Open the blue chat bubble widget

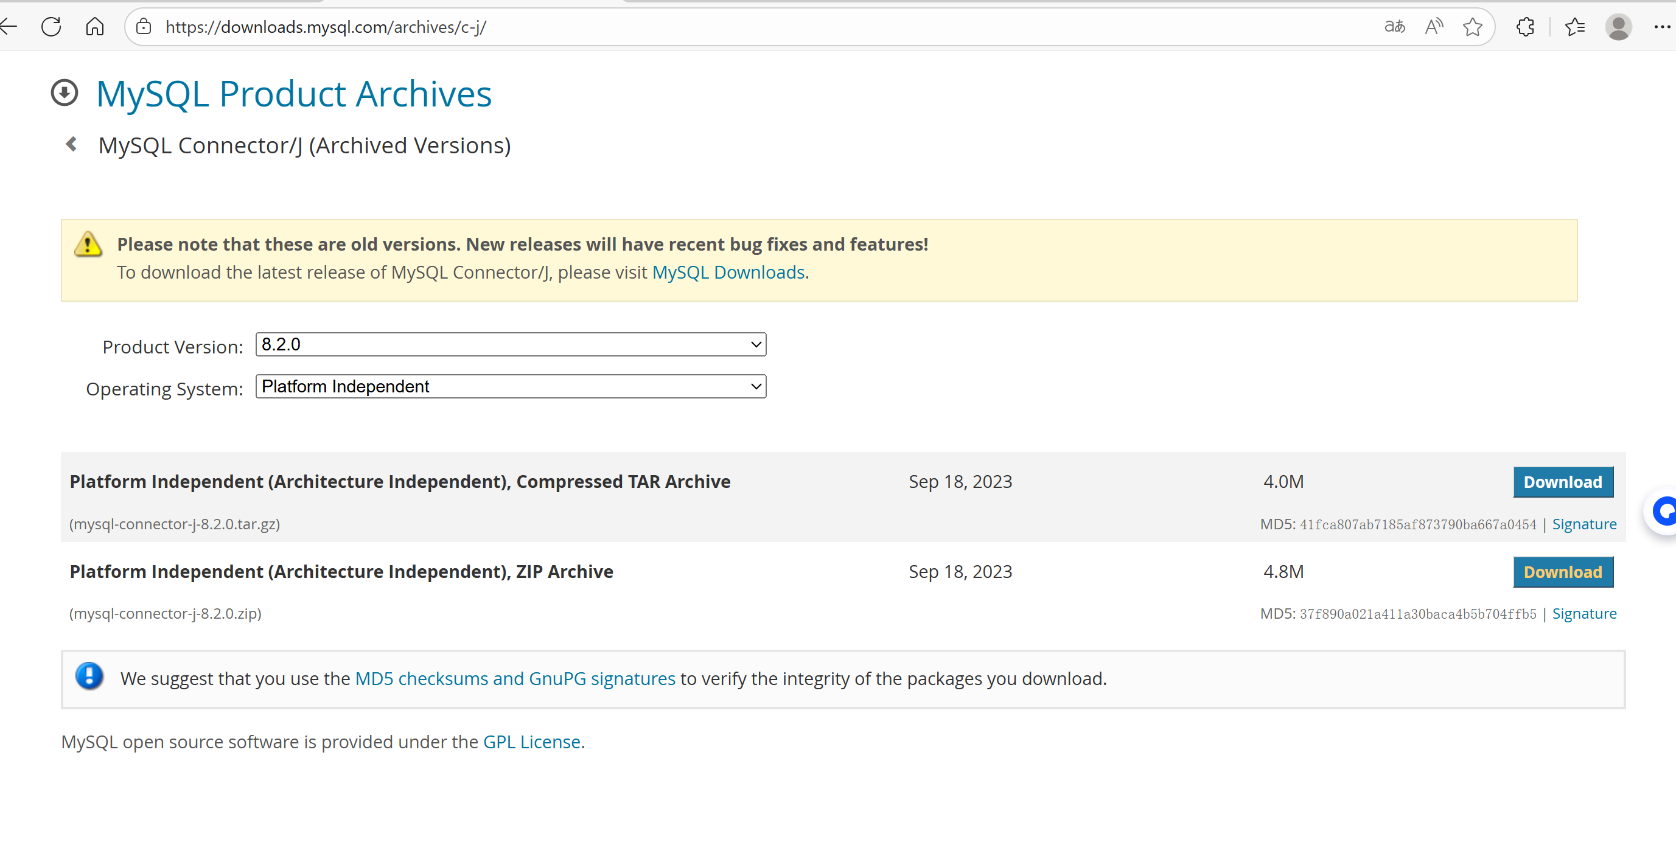1663,511
